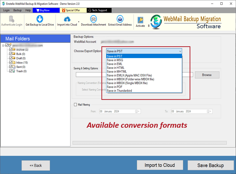Click the Trash folder icon
The height and width of the screenshot is (174, 236).
[x=14, y=71]
